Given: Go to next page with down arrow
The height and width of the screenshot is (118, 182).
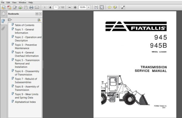Looking at the screenshot, I should (50, 7).
